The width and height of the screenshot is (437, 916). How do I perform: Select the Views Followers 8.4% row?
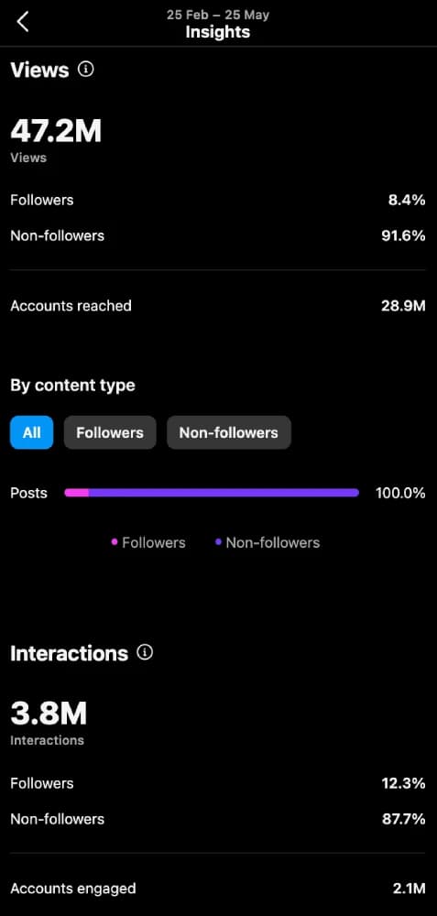tap(218, 200)
